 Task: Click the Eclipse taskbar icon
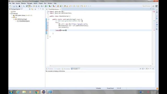(44, 92)
